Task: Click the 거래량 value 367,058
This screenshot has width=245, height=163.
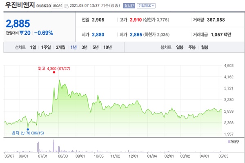Action: coord(216,20)
